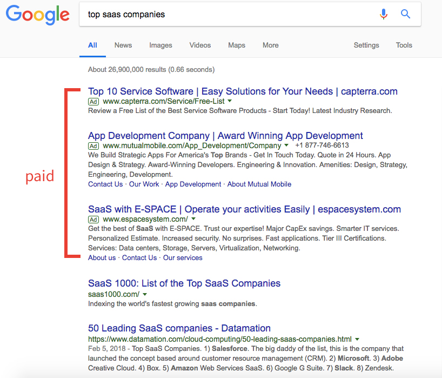Click the www.espacesystem.com/ URL text
This screenshot has height=378, width=442.
(x=145, y=219)
